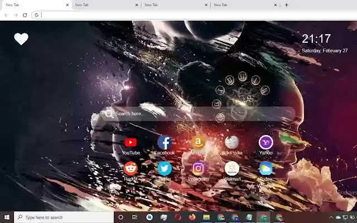Open a new tab with the plus button
The image size is (357, 223).
coord(286,5)
